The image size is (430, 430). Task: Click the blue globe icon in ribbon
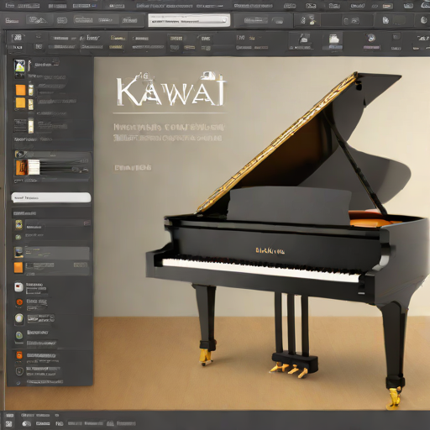[x=371, y=38]
